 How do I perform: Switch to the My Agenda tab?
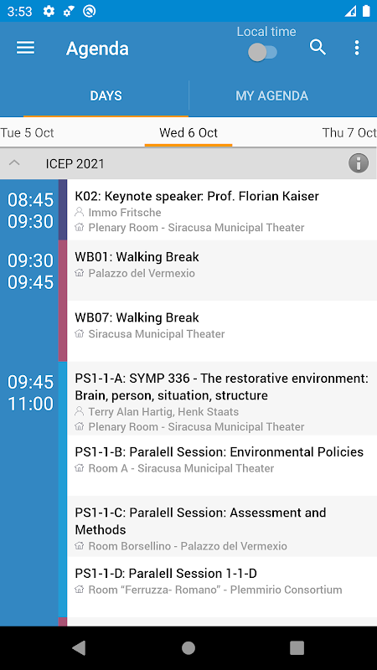pyautogui.click(x=271, y=95)
